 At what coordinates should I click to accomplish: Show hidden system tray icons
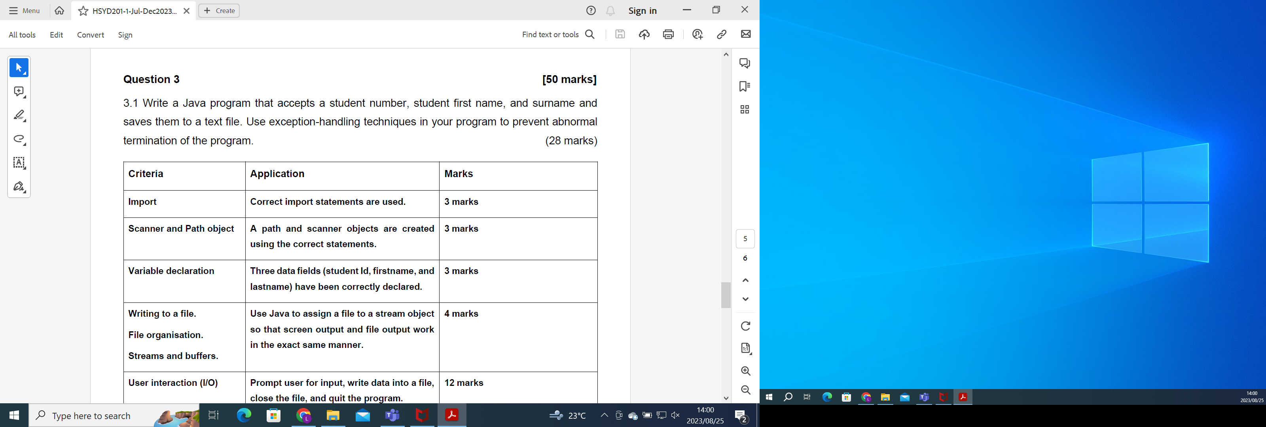coord(604,416)
